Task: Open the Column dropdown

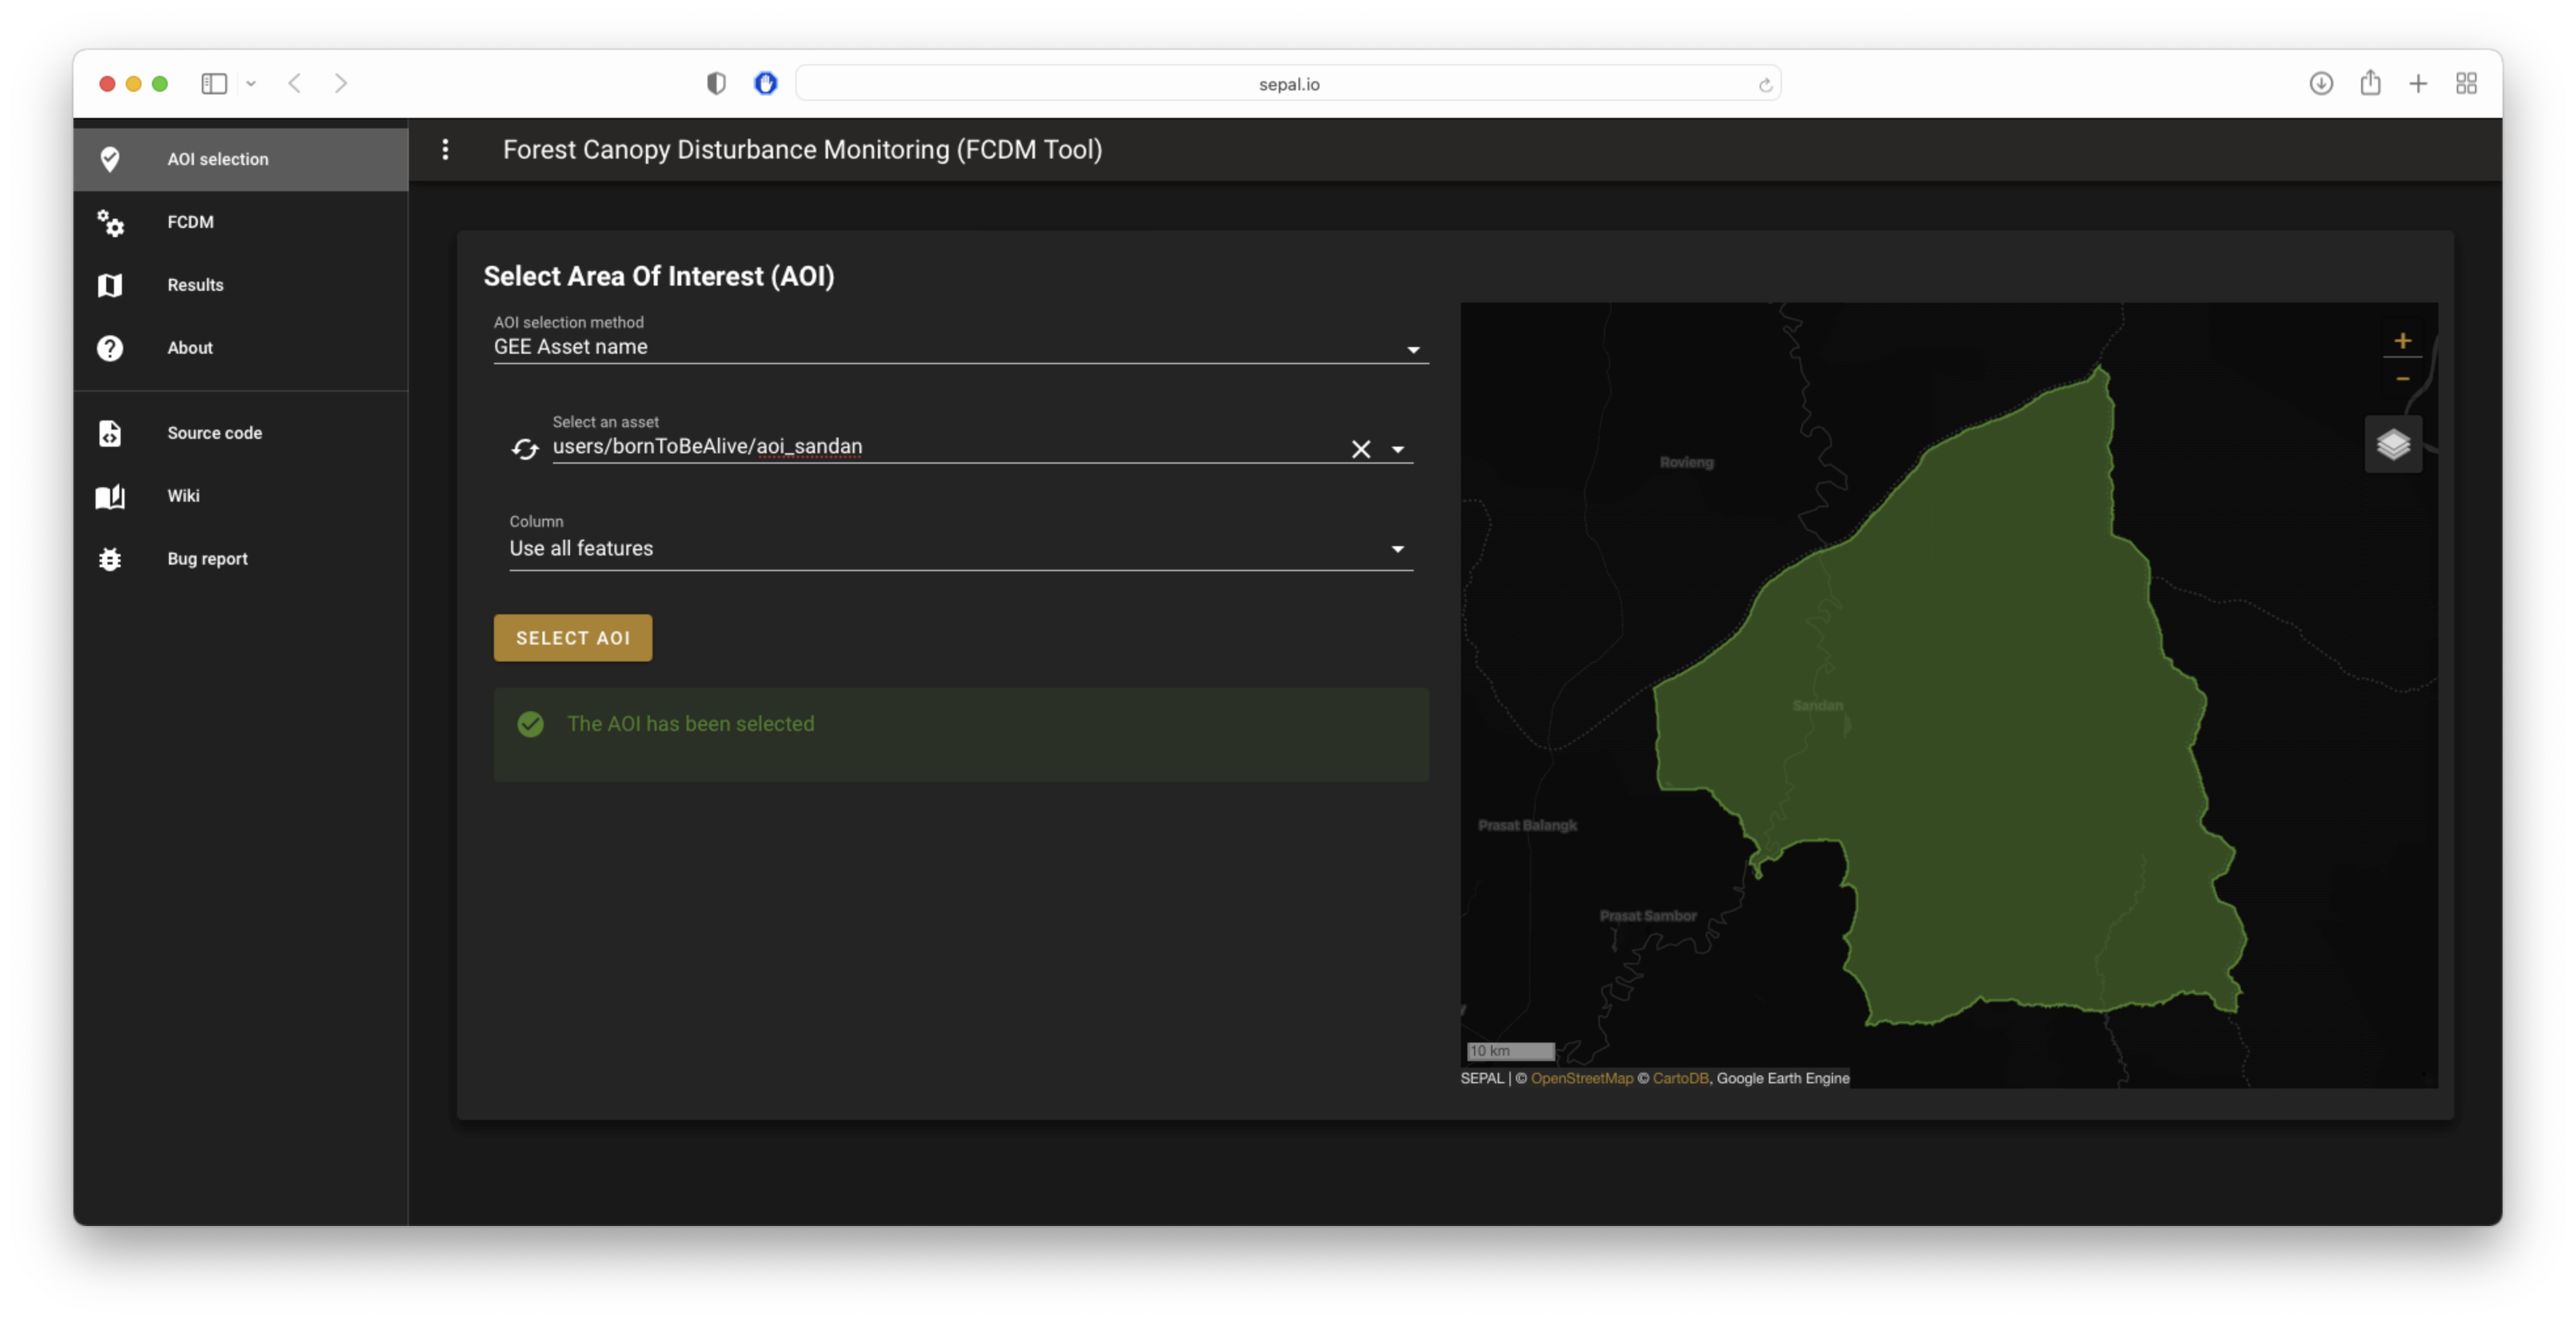Action: click(1397, 549)
